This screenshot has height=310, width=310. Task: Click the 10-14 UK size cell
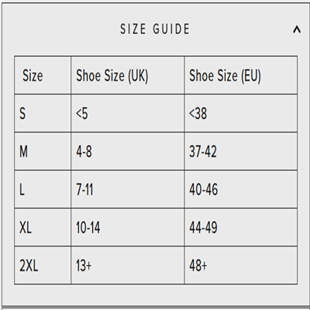coord(128,227)
